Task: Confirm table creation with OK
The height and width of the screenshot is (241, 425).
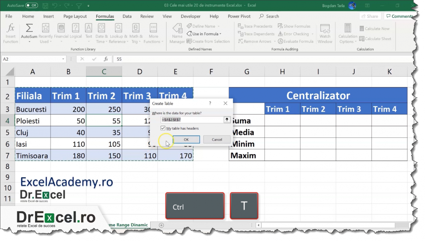Action: click(x=186, y=139)
